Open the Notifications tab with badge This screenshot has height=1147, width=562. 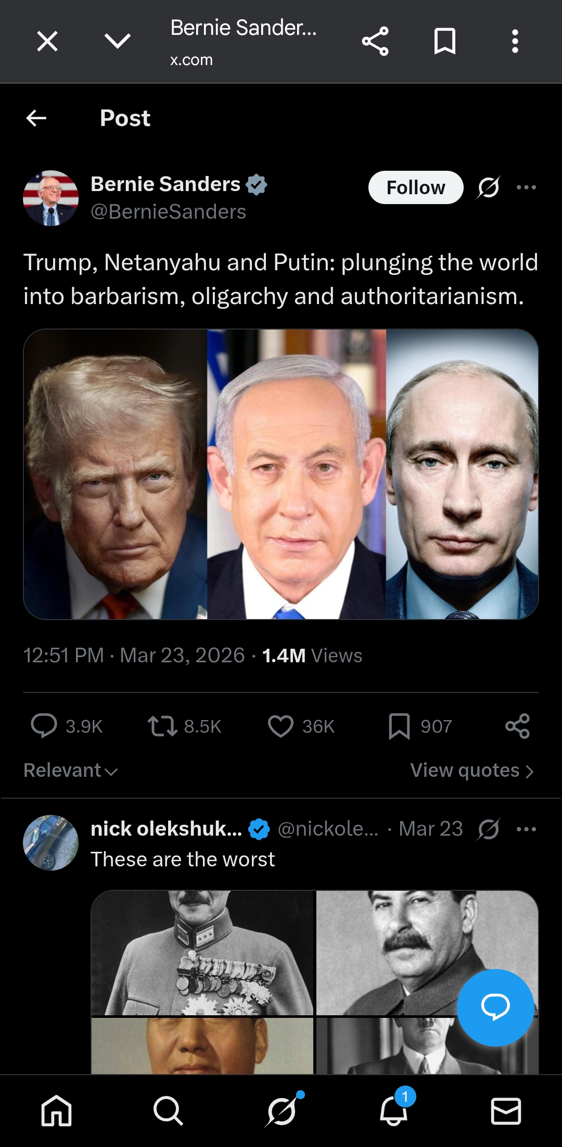394,1109
